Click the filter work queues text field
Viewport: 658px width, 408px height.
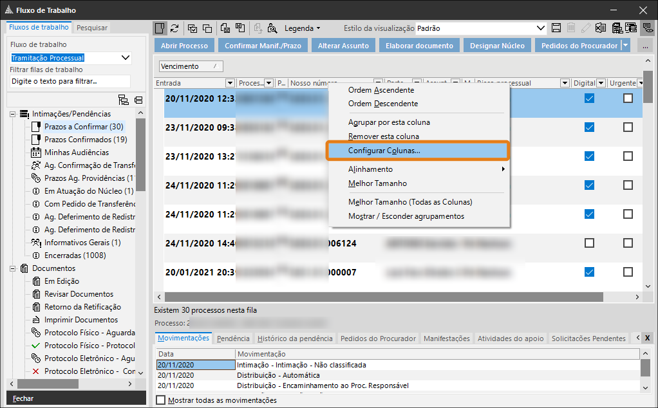coord(70,82)
